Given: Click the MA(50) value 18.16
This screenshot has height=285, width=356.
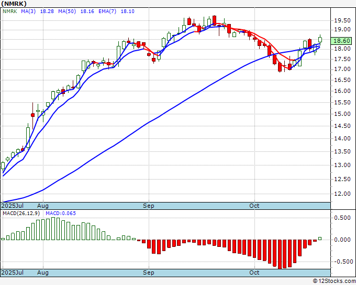Looking at the screenshot, I should click(x=87, y=11).
